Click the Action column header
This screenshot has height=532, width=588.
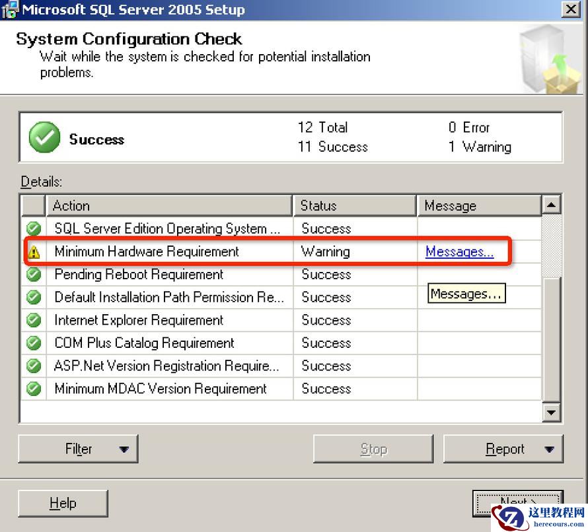(x=169, y=205)
